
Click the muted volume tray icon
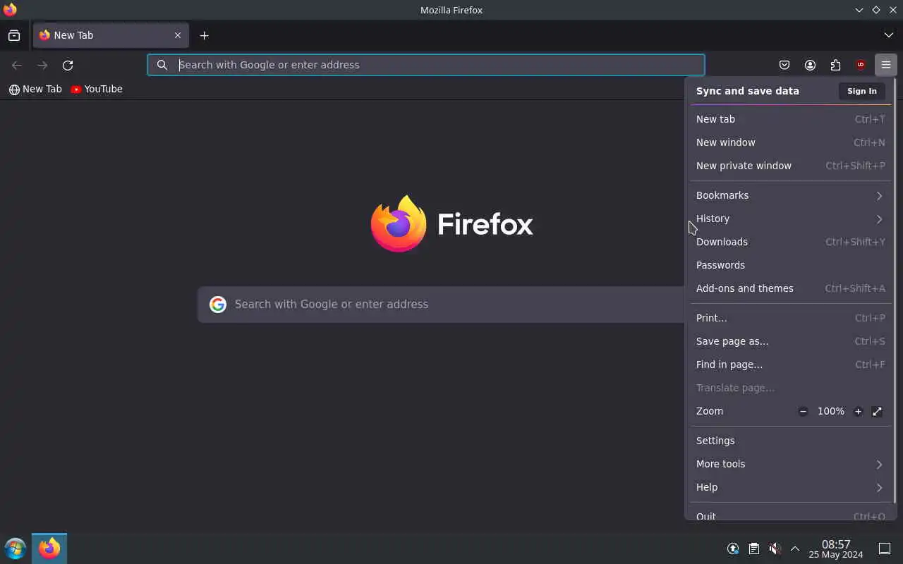775,548
